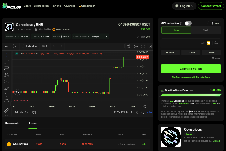Viewport: 226px width, 151px height.
Task: Switch to the Comments tab
Action: [12, 123]
